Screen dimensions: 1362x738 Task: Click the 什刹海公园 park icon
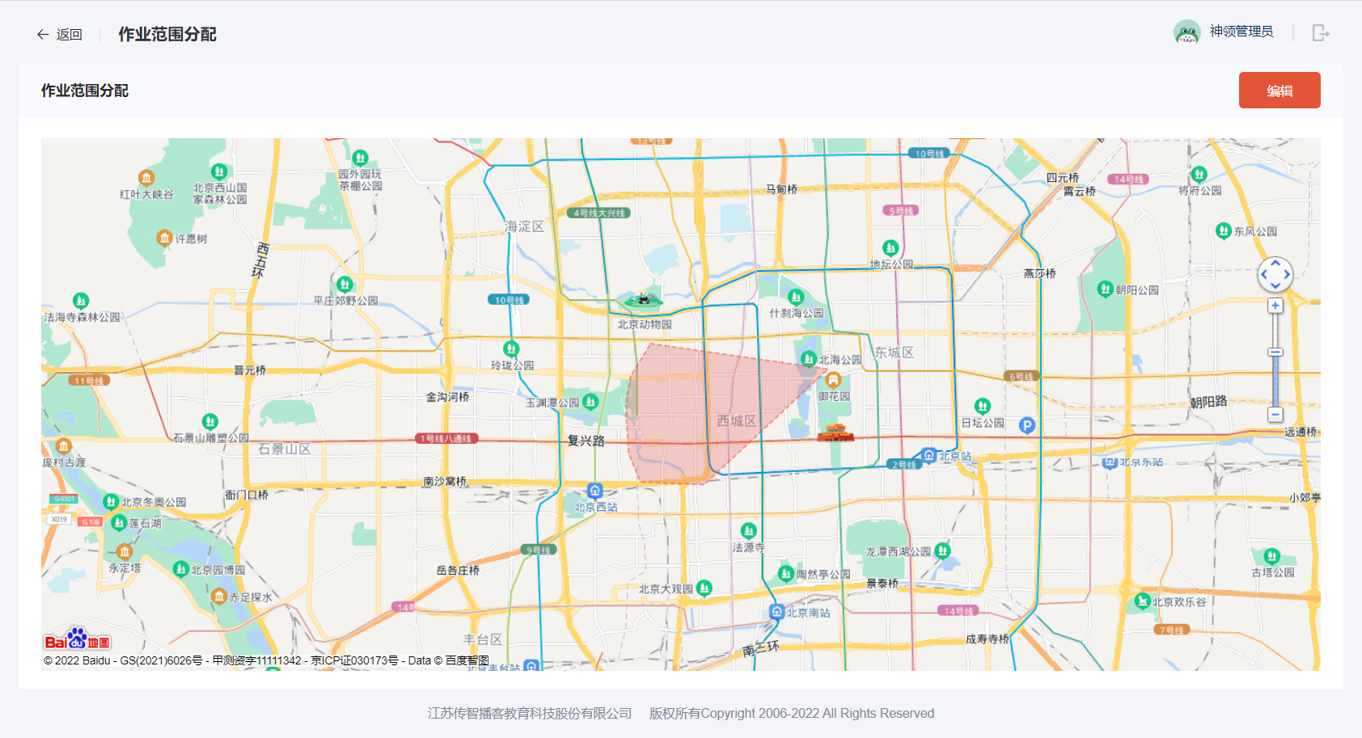click(x=796, y=297)
